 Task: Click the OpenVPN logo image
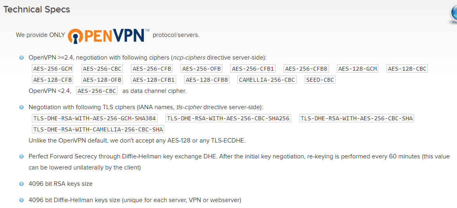pyautogui.click(x=109, y=36)
